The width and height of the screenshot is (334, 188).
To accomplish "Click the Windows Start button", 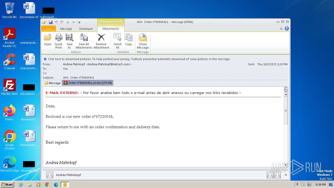I will pyautogui.click(x=7, y=185).
